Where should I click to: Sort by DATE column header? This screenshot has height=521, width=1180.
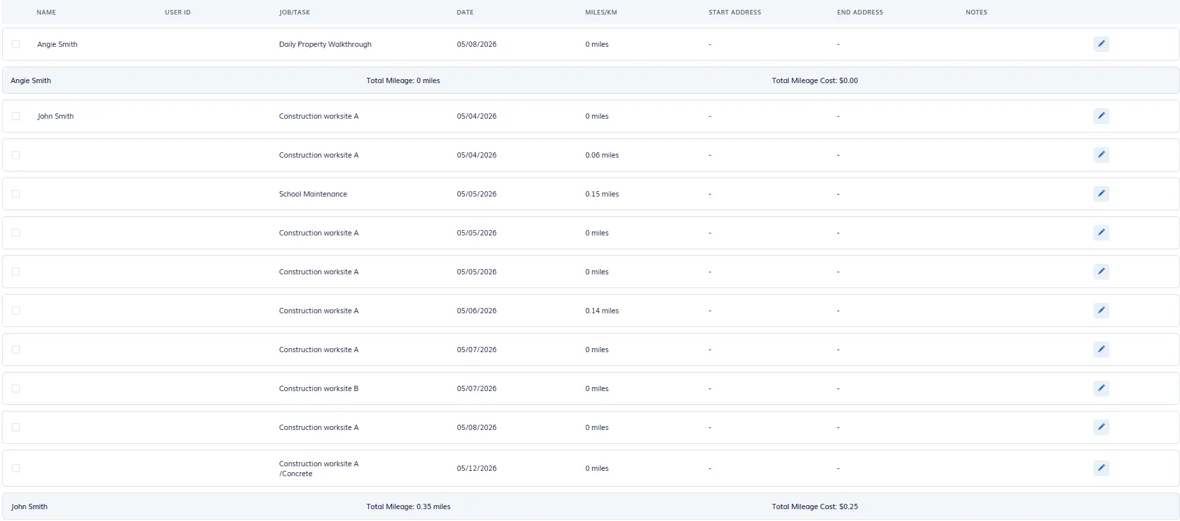coord(465,13)
